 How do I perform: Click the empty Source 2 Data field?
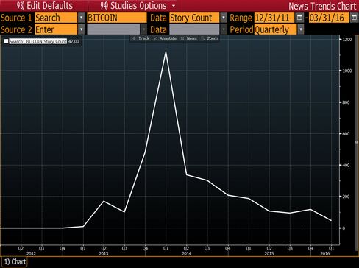pyautogui.click(x=194, y=29)
